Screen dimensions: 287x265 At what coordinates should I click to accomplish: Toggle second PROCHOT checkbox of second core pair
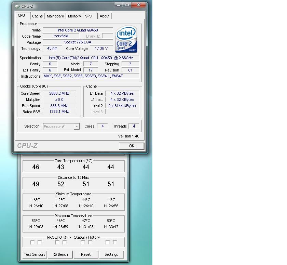point(65,242)
